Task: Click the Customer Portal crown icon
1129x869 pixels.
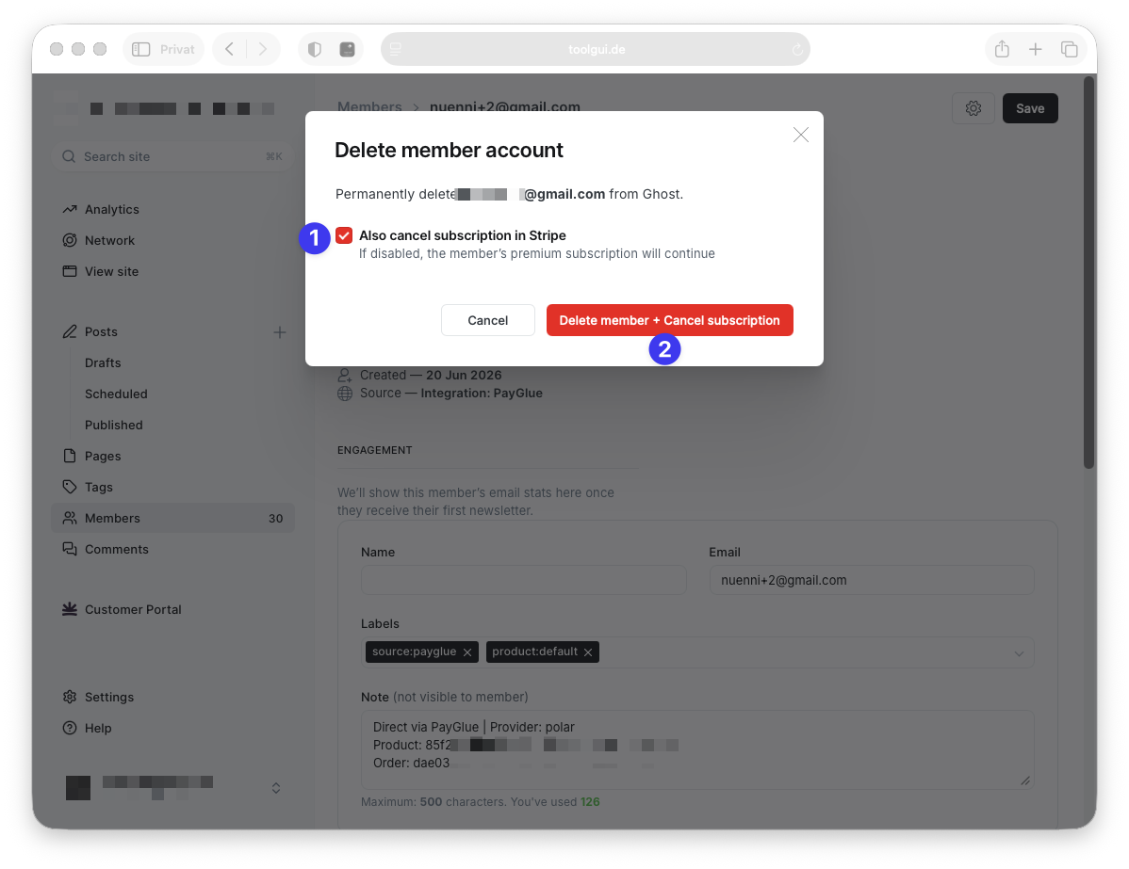Action: [x=69, y=609]
